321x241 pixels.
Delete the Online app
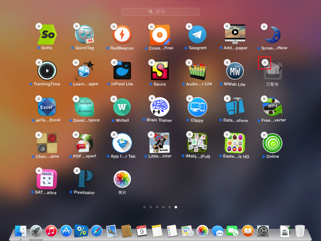pos(264,135)
